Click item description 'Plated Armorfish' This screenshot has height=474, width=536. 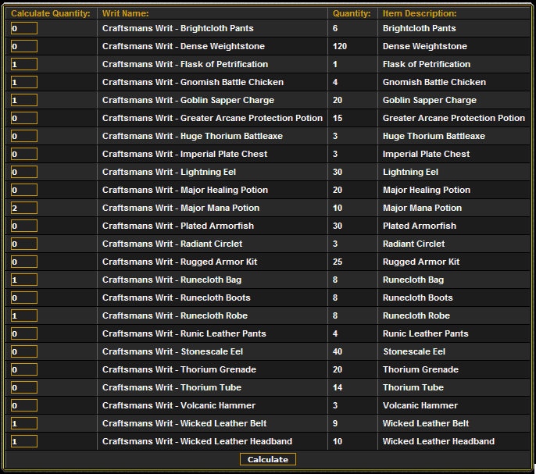[x=420, y=226]
